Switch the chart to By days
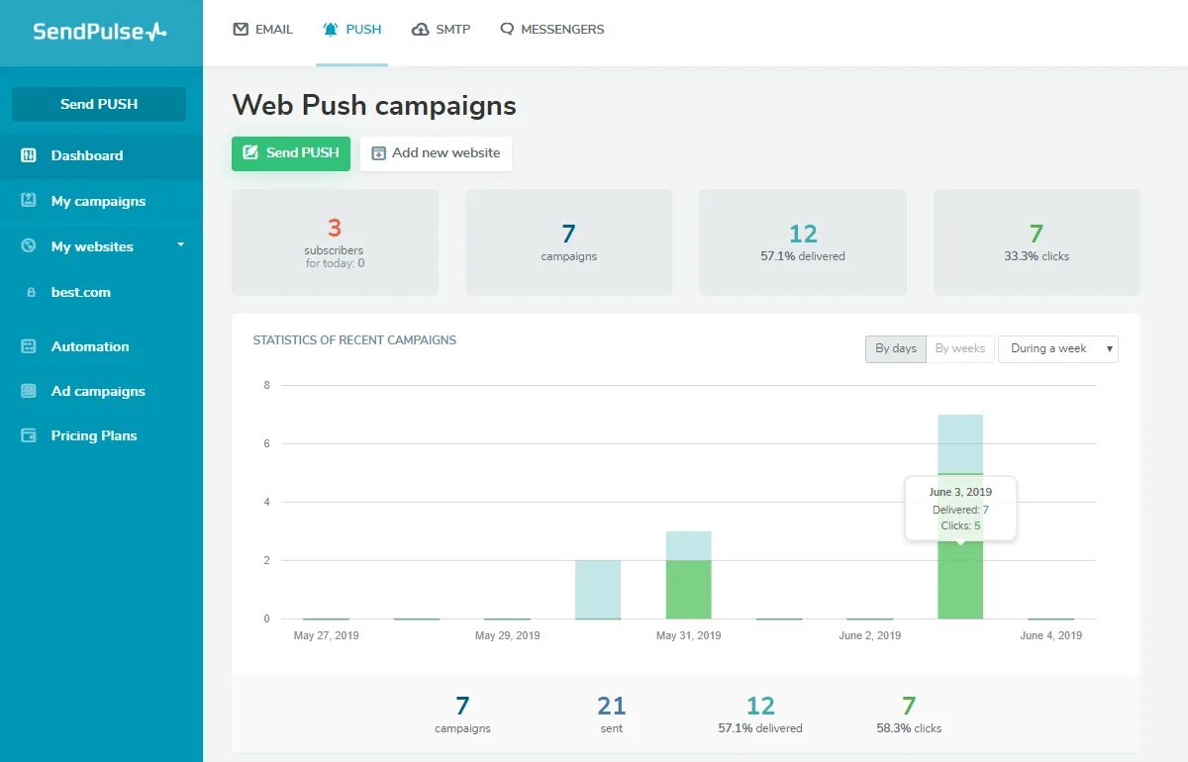1188x762 pixels. (896, 348)
